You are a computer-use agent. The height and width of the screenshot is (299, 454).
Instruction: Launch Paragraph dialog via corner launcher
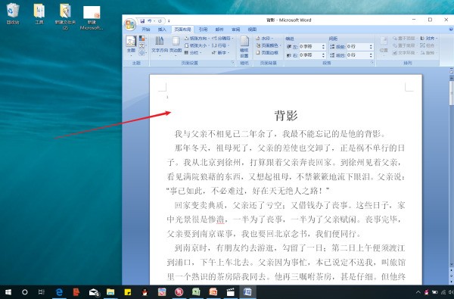point(372,63)
